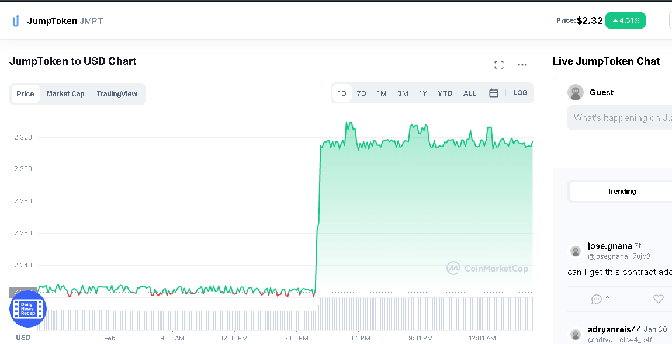This screenshot has width=672, height=344.
Task: Open the chart more options ellipsis
Action: [522, 65]
